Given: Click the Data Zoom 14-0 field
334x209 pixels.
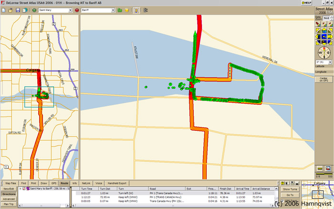Looking at the screenshot, I should point(326,18).
